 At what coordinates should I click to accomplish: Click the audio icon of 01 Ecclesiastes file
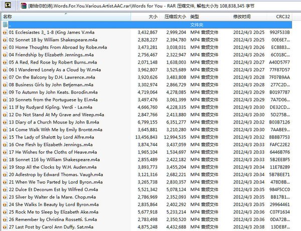tap(5, 32)
